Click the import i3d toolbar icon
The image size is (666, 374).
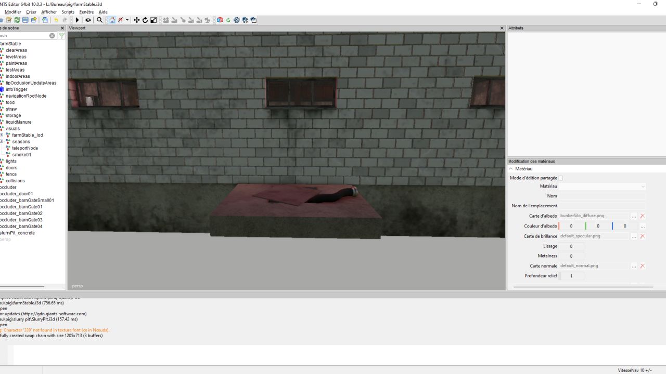pyautogui.click(x=45, y=20)
